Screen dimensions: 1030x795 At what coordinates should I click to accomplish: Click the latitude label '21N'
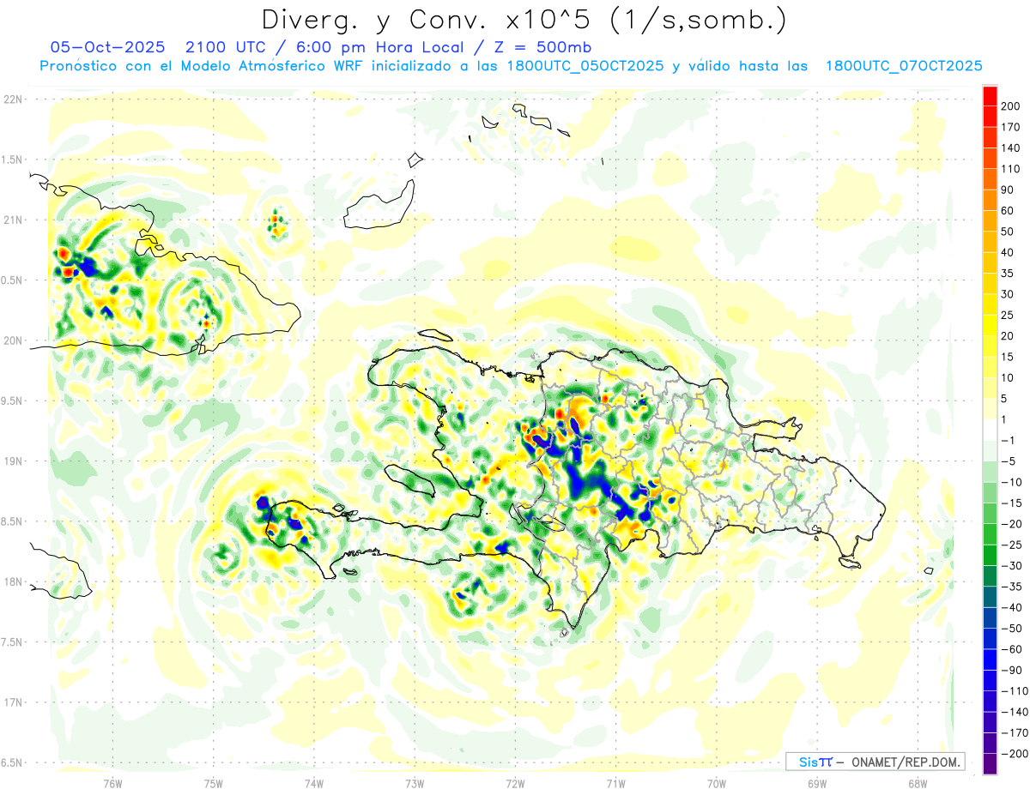pyautogui.click(x=12, y=220)
